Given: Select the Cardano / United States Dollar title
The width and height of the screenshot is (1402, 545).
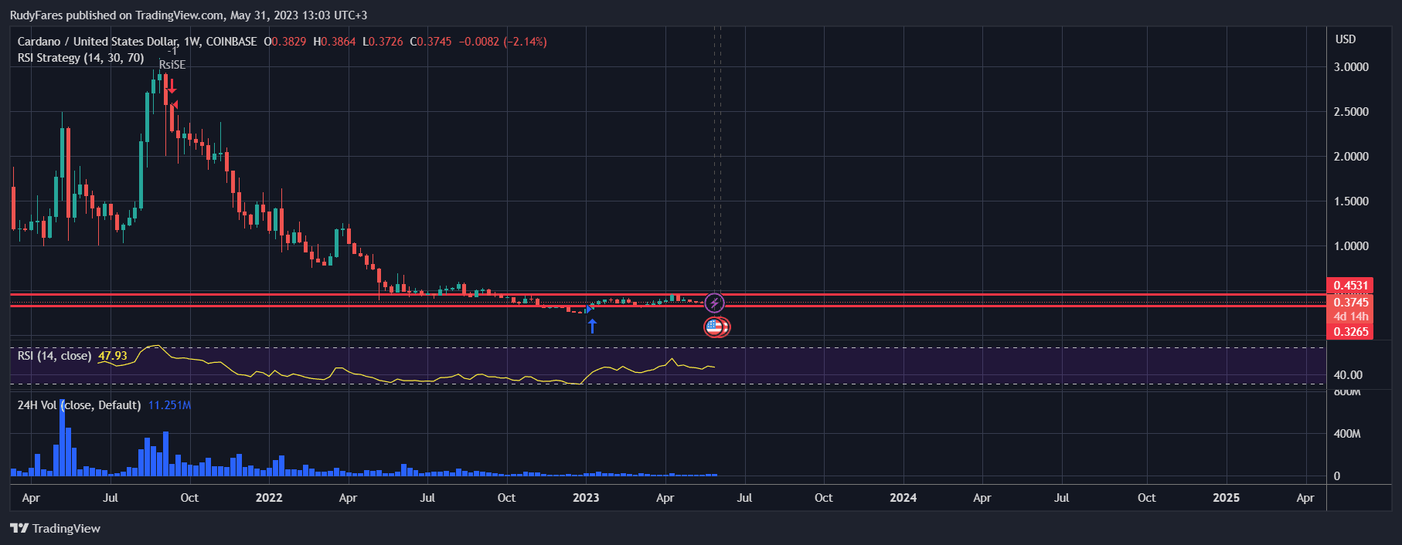Looking at the screenshot, I should (x=97, y=42).
